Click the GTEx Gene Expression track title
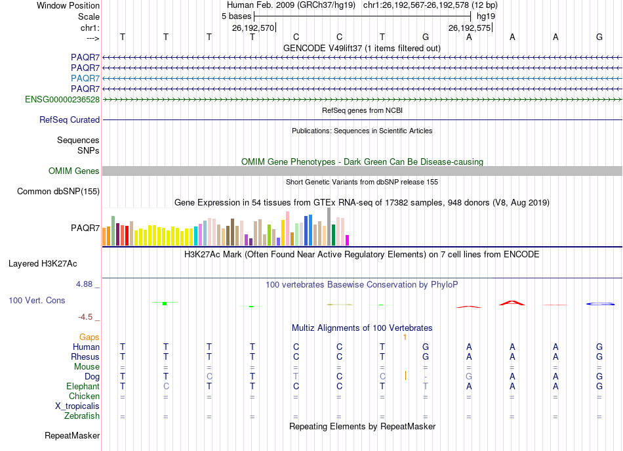623x451 pixels. coord(362,202)
